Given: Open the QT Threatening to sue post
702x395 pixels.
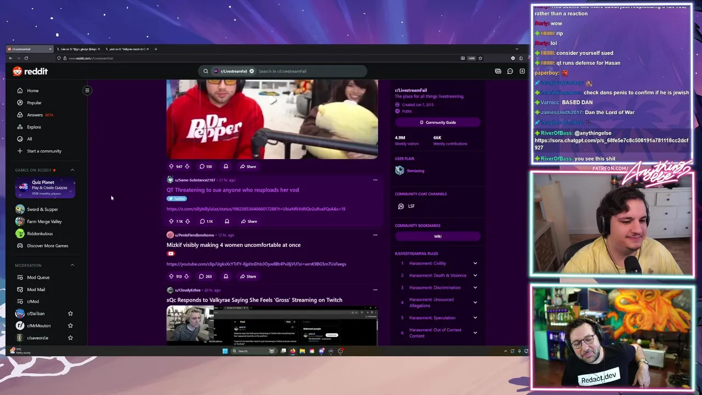Looking at the screenshot, I should pos(233,190).
